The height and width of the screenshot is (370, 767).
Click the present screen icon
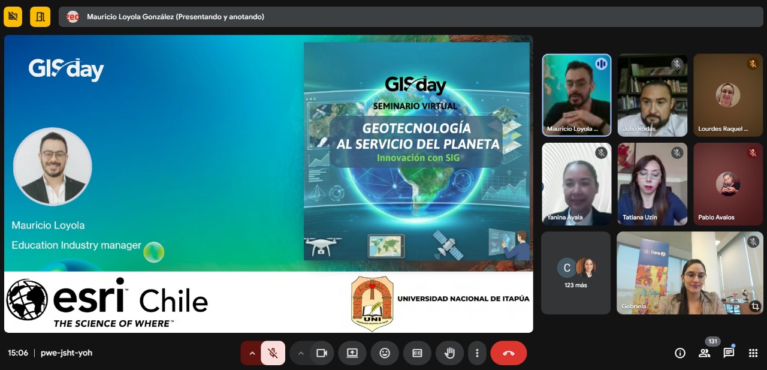tap(352, 353)
